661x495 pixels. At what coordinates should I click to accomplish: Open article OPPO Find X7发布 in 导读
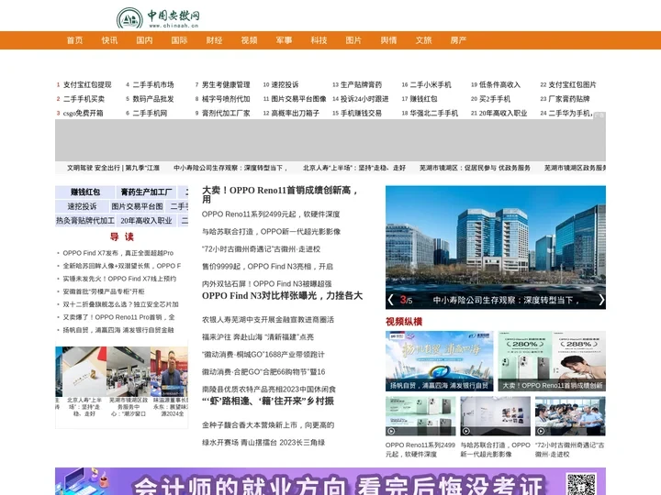click(118, 253)
